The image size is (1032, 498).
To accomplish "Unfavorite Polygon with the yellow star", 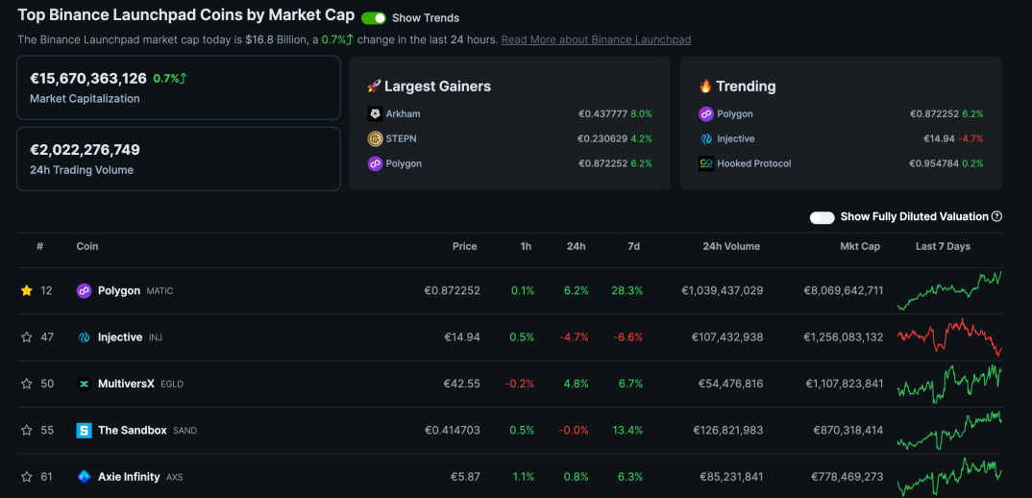I will click(x=26, y=290).
